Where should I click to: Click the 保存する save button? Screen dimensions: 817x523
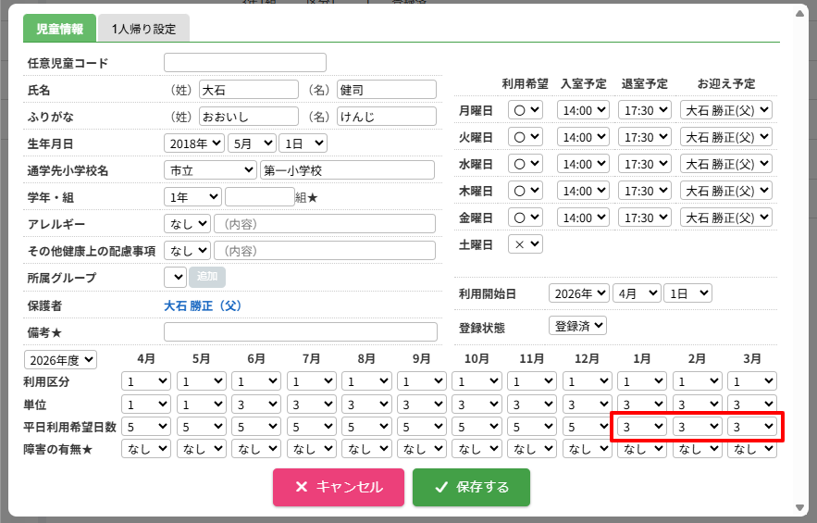(x=471, y=487)
